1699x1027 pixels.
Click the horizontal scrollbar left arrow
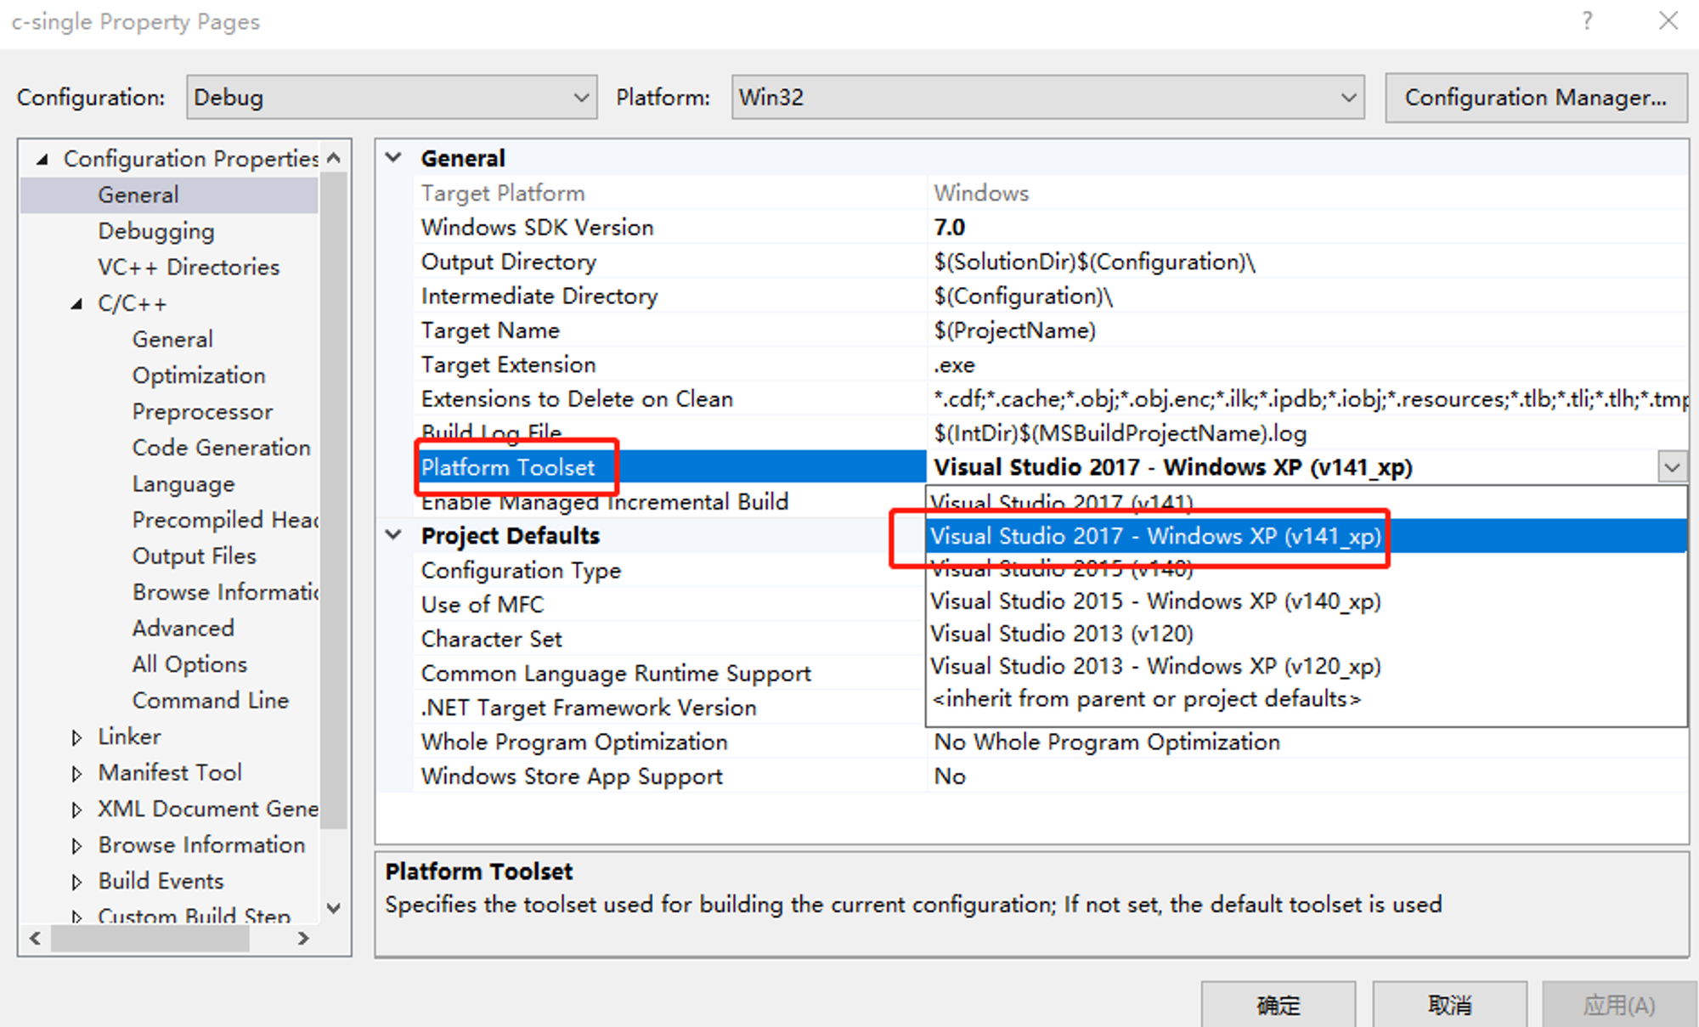pos(35,938)
